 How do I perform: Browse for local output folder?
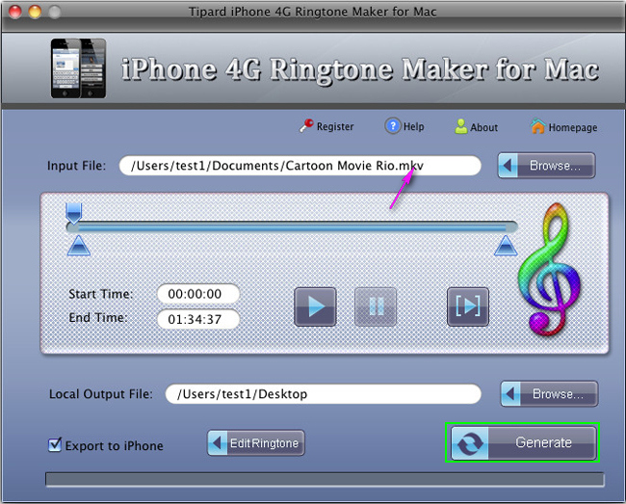click(549, 394)
